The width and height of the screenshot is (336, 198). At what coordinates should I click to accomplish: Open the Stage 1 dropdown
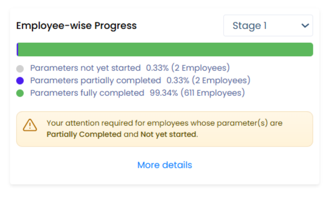268,26
